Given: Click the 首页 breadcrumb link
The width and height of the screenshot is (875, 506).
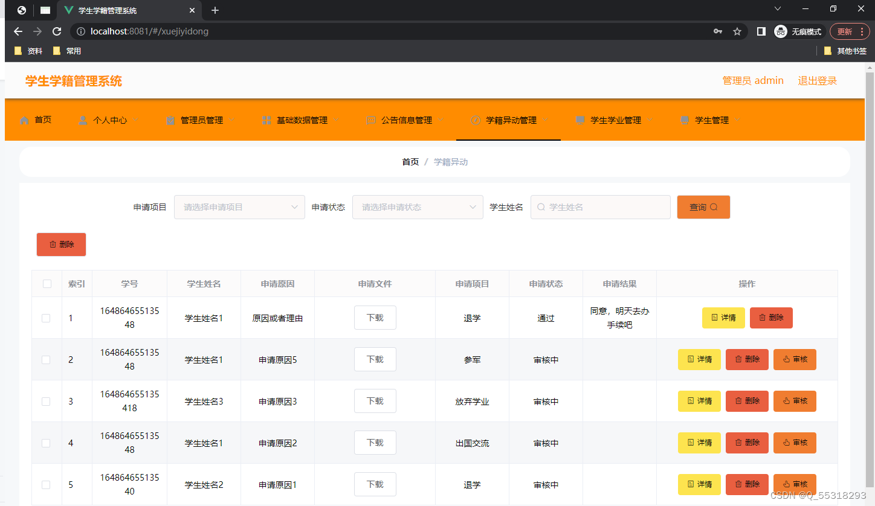Looking at the screenshot, I should [x=410, y=162].
